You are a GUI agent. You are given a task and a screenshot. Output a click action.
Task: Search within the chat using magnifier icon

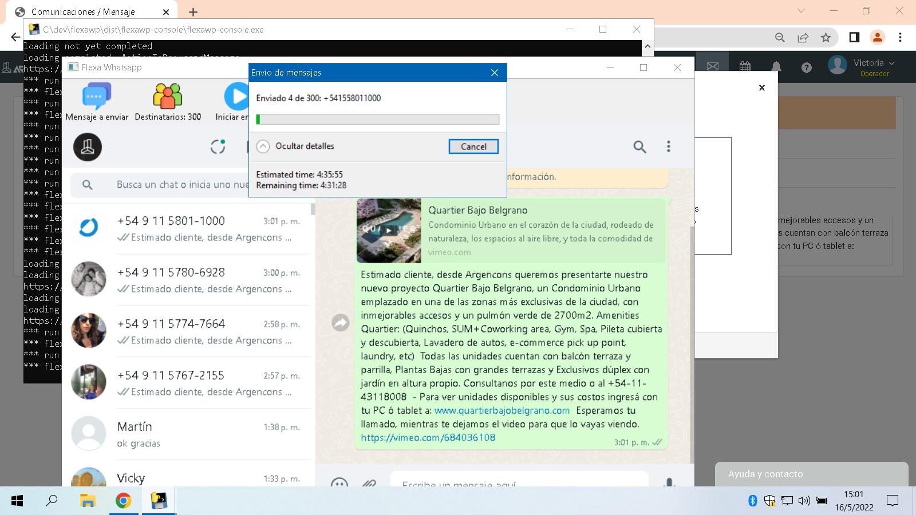click(639, 146)
